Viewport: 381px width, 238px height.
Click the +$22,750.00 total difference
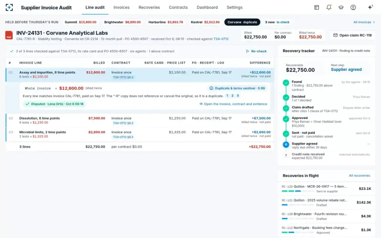coord(260,147)
